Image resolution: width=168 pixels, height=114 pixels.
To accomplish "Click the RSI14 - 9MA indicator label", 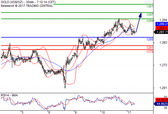I will point(9,95).
